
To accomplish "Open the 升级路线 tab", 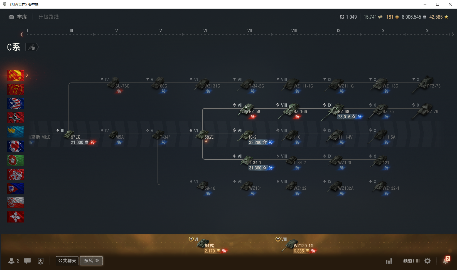I will tap(48, 17).
